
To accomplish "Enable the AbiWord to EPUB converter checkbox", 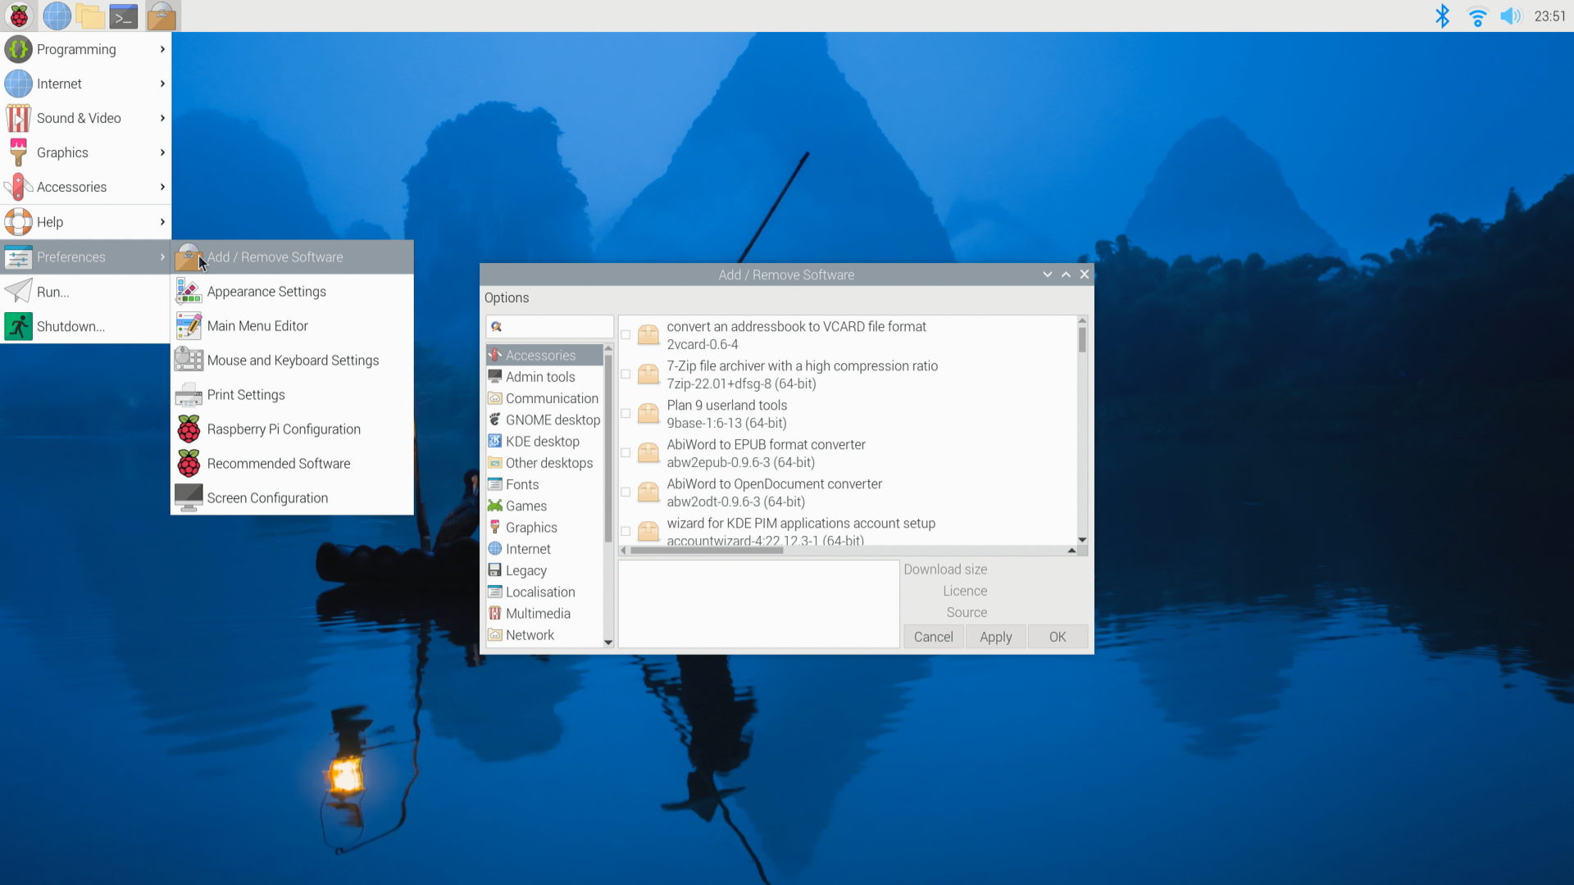I will pos(626,453).
